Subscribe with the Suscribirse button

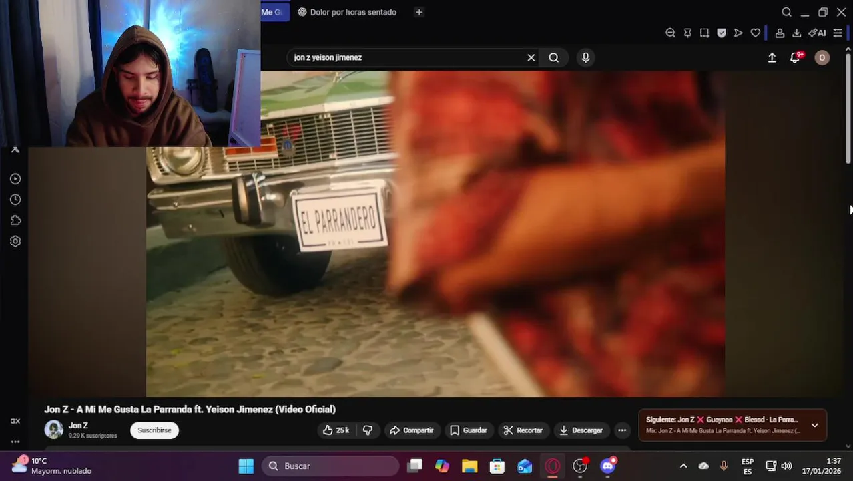[154, 430]
